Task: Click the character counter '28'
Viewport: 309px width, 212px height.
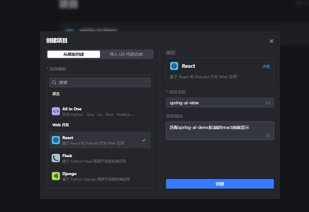Action: (x=268, y=136)
